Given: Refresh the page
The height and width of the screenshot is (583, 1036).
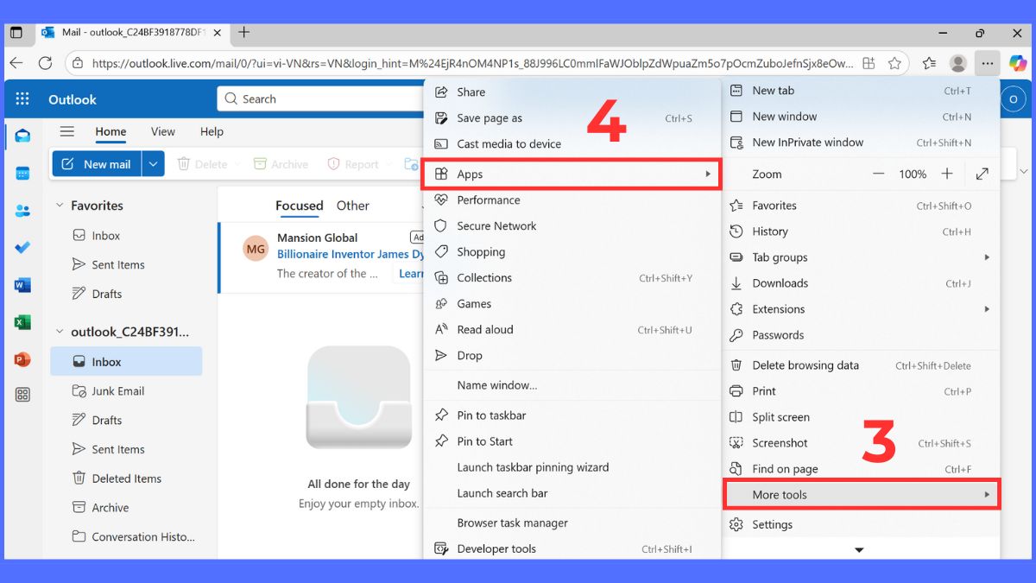Looking at the screenshot, I should [x=45, y=63].
